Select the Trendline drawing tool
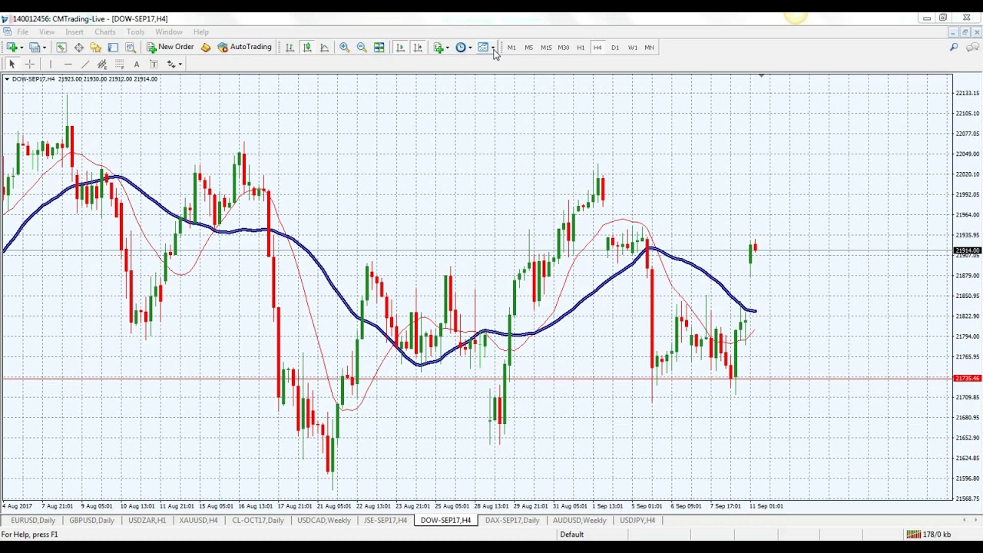Image resolution: width=983 pixels, height=553 pixels. pos(85,65)
